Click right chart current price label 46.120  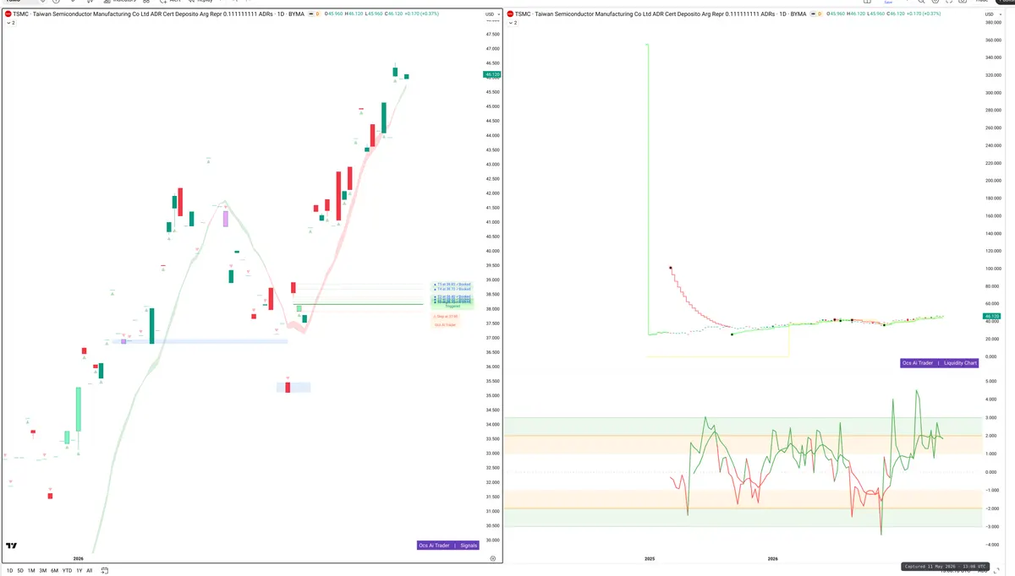(x=991, y=317)
